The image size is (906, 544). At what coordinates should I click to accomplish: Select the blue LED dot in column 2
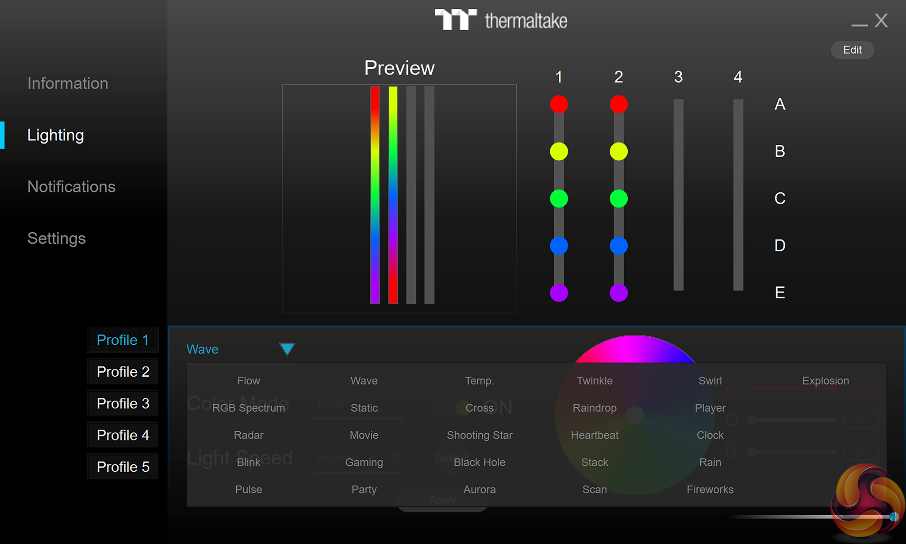click(x=618, y=246)
